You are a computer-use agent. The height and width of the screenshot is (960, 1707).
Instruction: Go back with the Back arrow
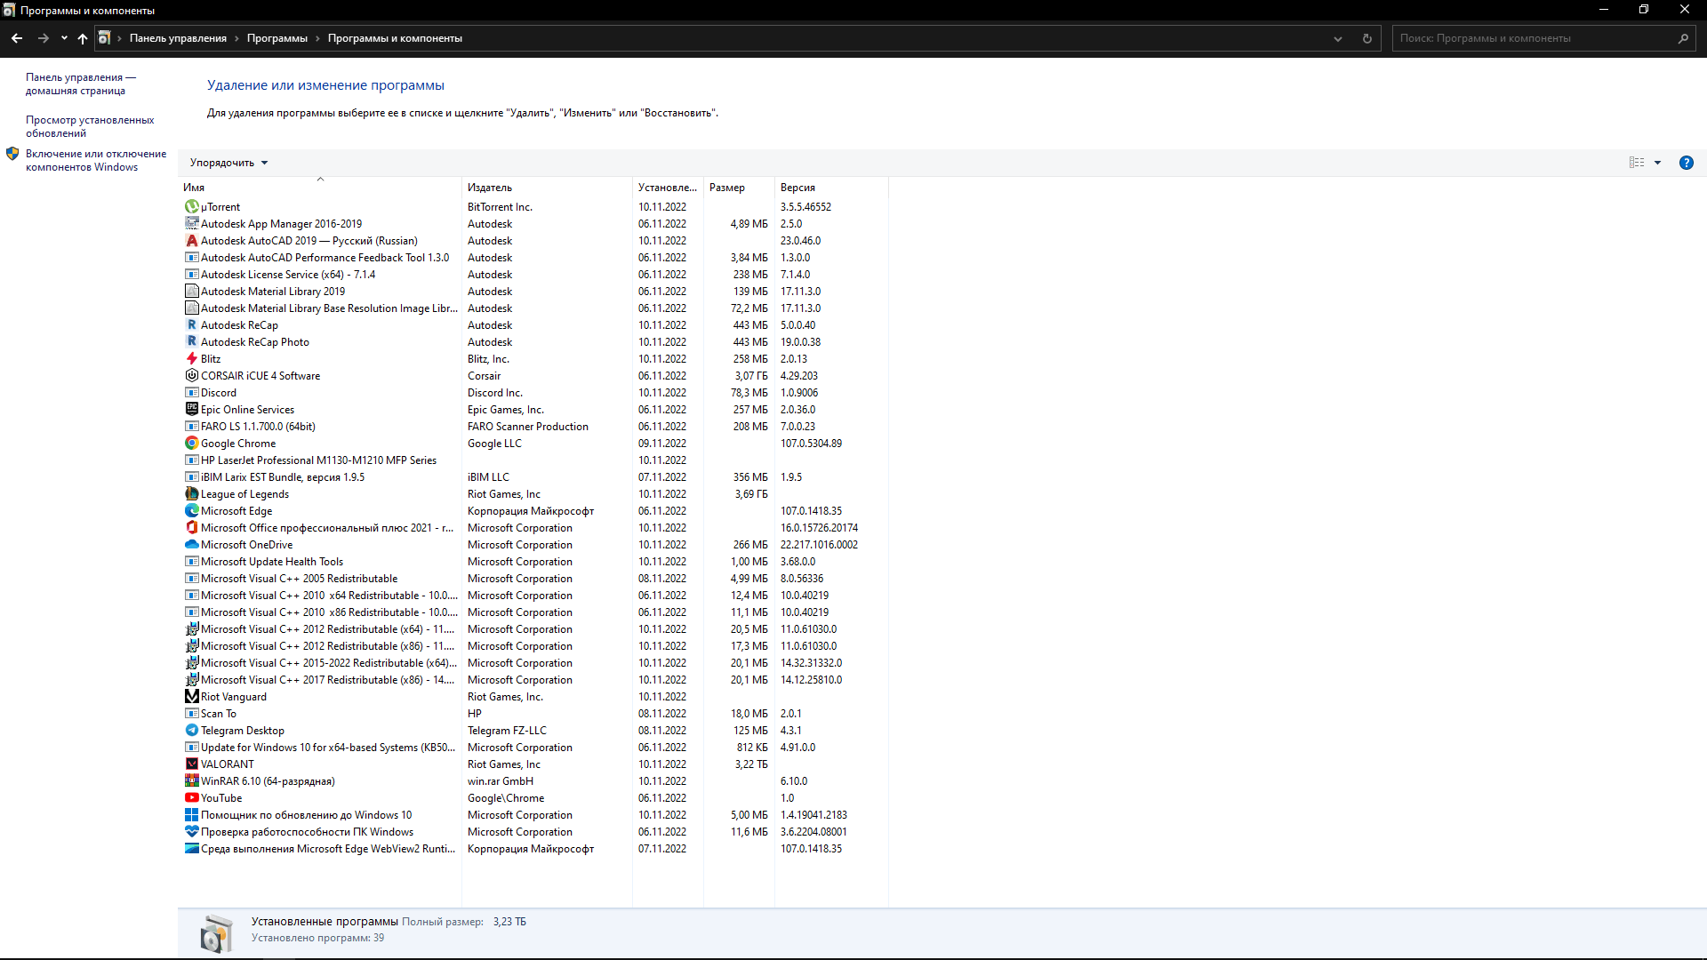(x=17, y=38)
